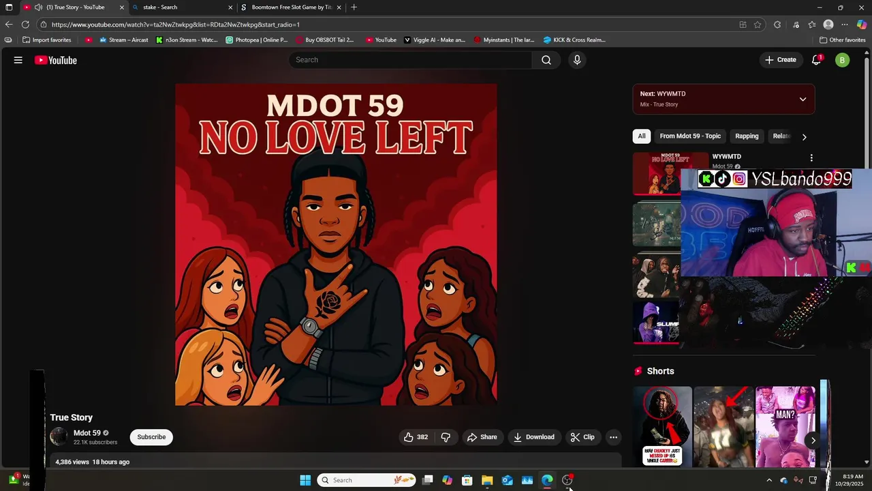Open Edge profile icon in toolbar
The image size is (872, 491).
point(828,25)
